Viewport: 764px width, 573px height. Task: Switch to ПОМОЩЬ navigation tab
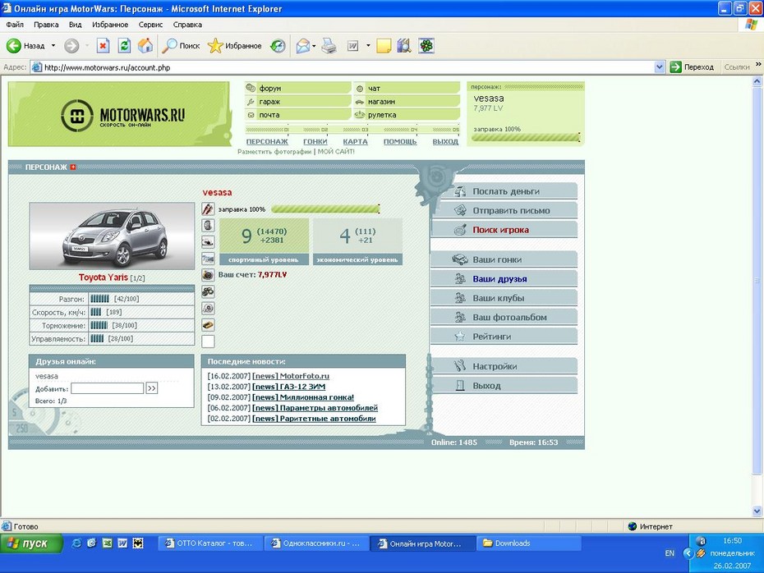[x=400, y=141]
